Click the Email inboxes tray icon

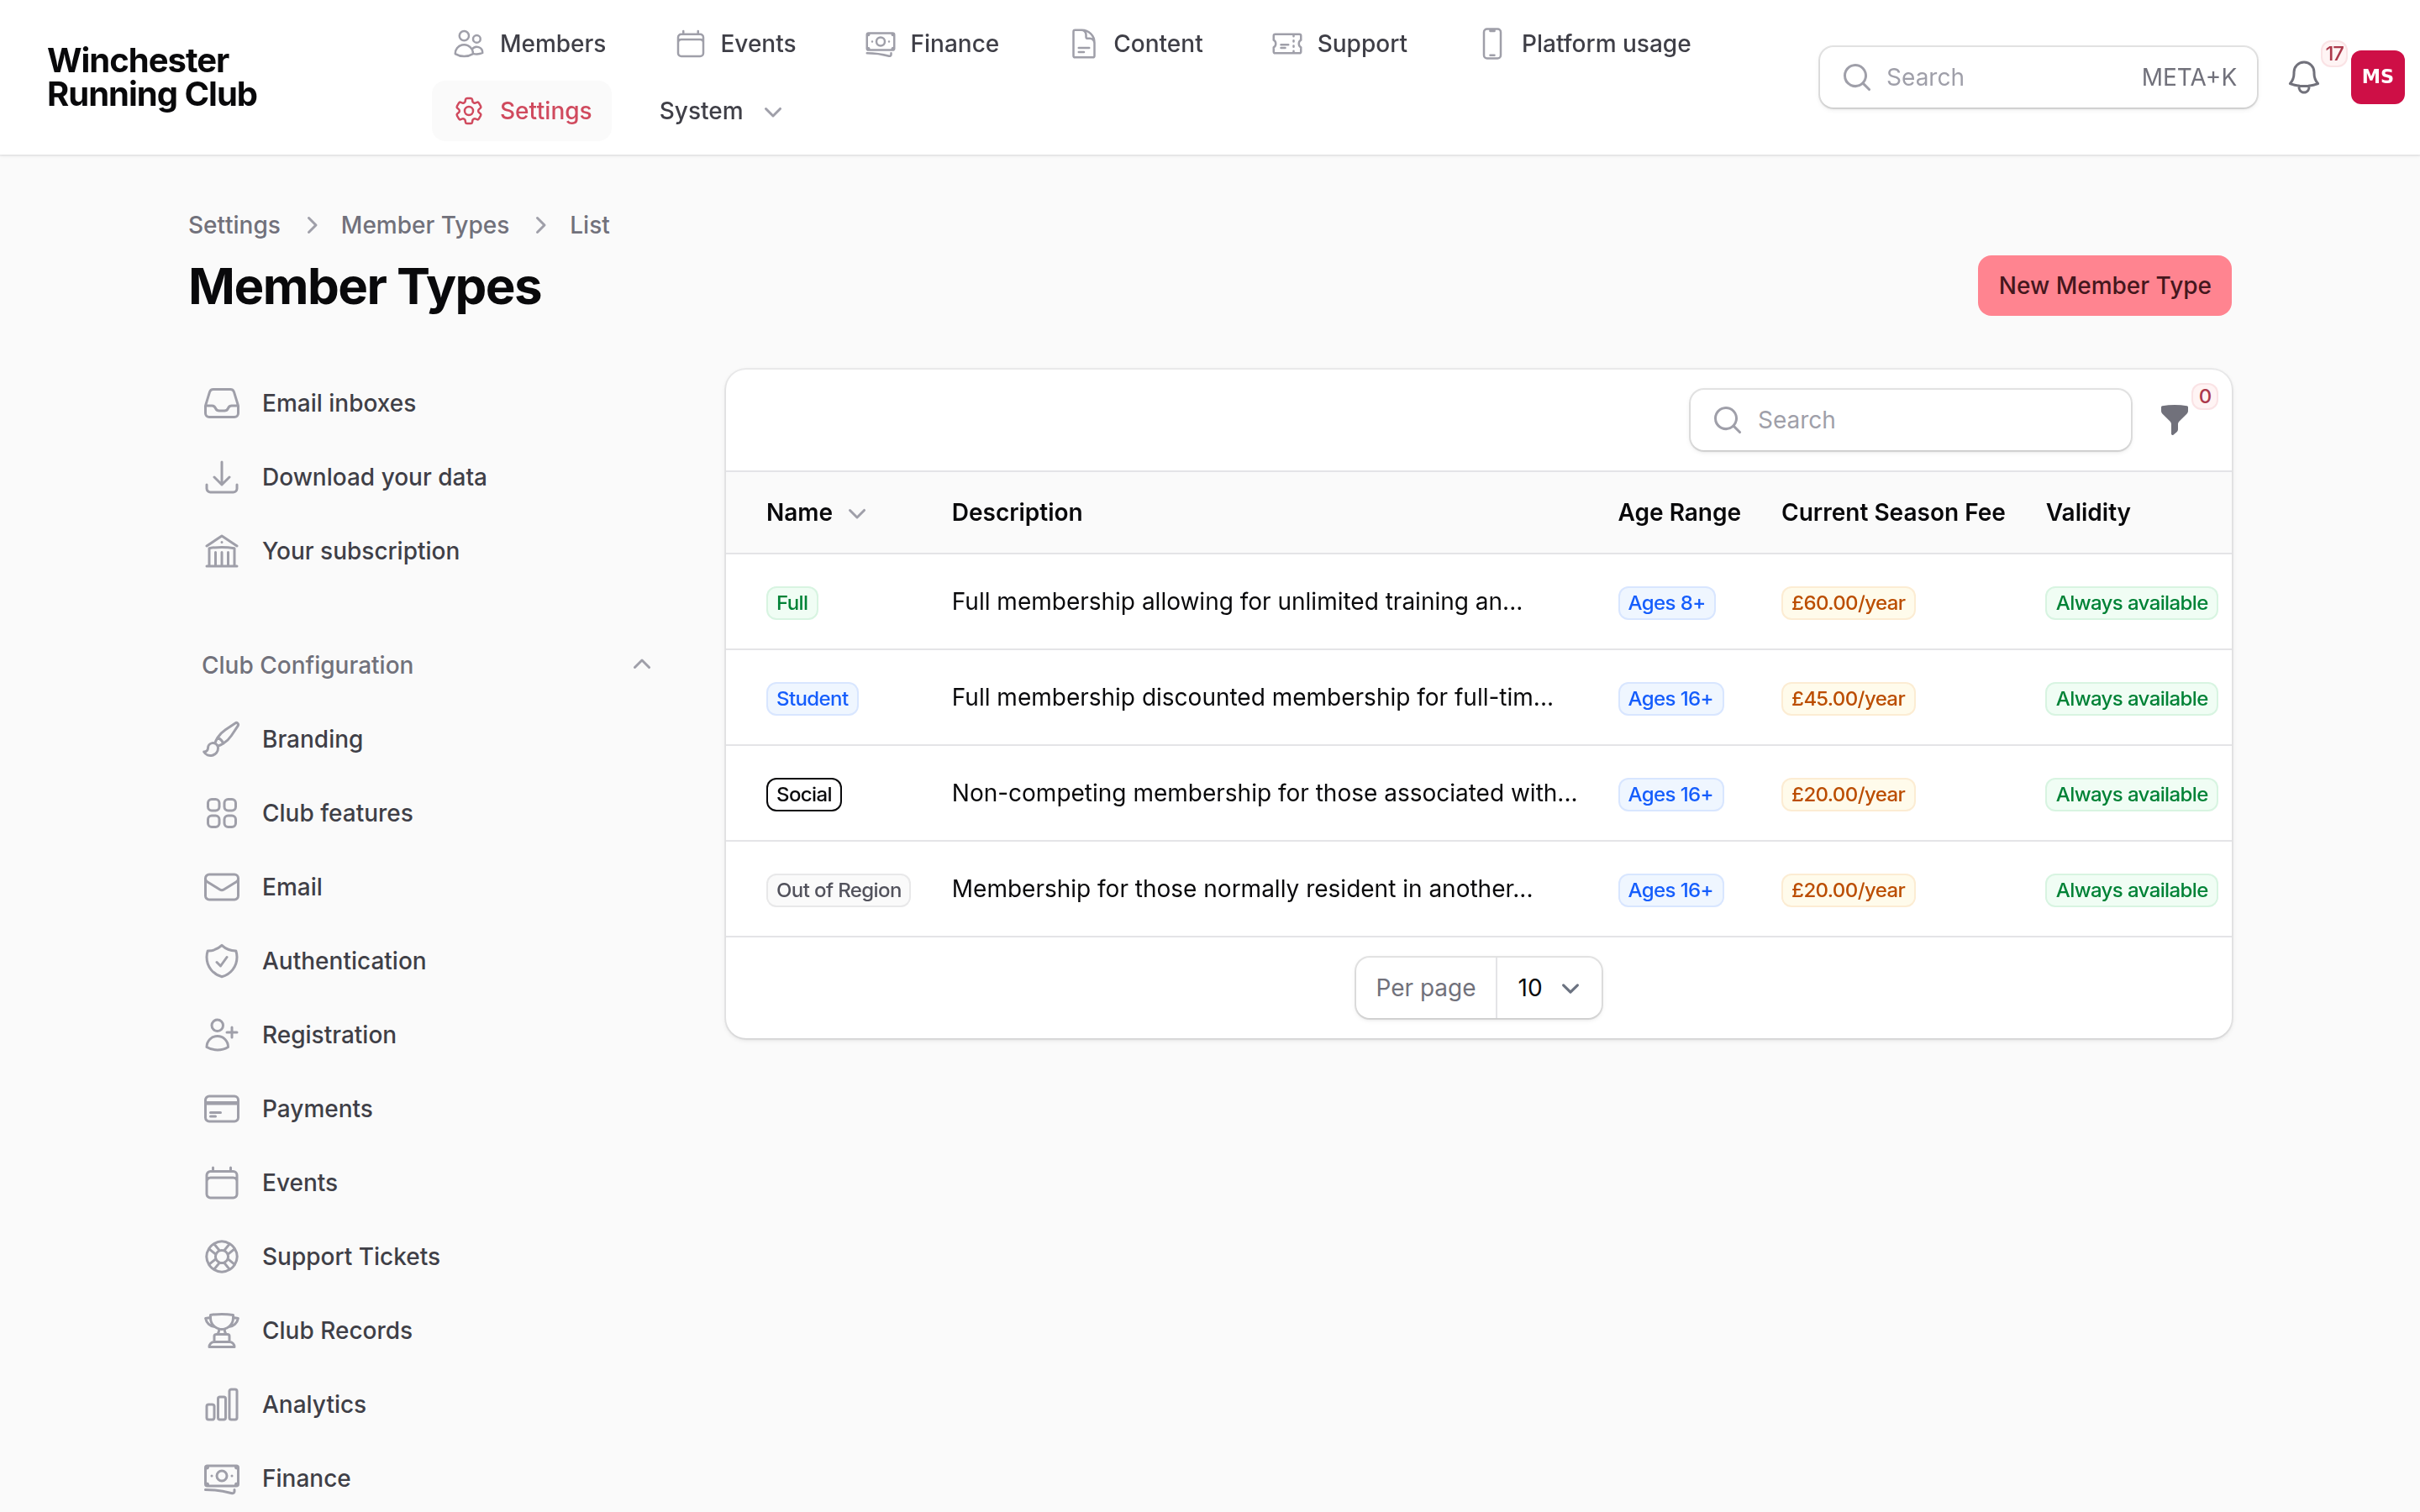pyautogui.click(x=222, y=403)
